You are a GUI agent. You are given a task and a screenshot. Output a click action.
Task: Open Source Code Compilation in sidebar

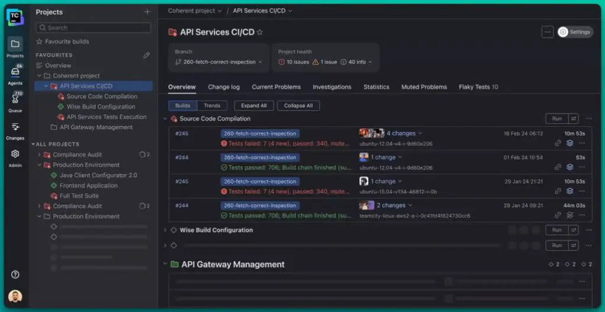[x=97, y=96]
